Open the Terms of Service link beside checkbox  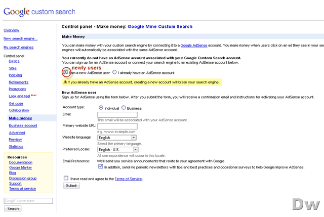click(128, 179)
